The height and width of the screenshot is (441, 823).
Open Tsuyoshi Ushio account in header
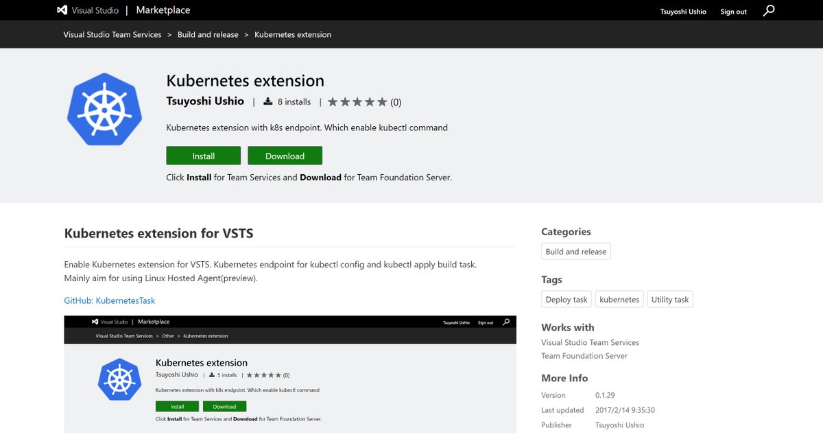pos(683,12)
